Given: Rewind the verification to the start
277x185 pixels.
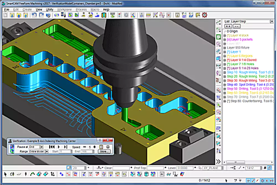Looking at the screenshot, I should coord(52,147).
